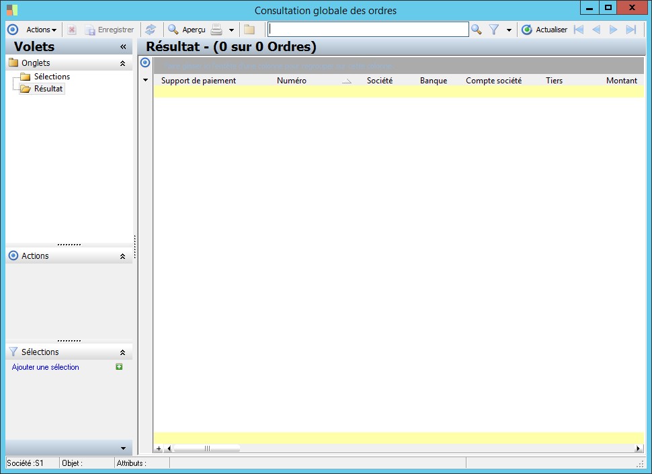Click the plus button at grid bottom
Screen dimensions: 652x474
[x=159, y=448]
